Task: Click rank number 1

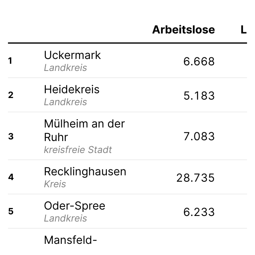Action: (10, 61)
